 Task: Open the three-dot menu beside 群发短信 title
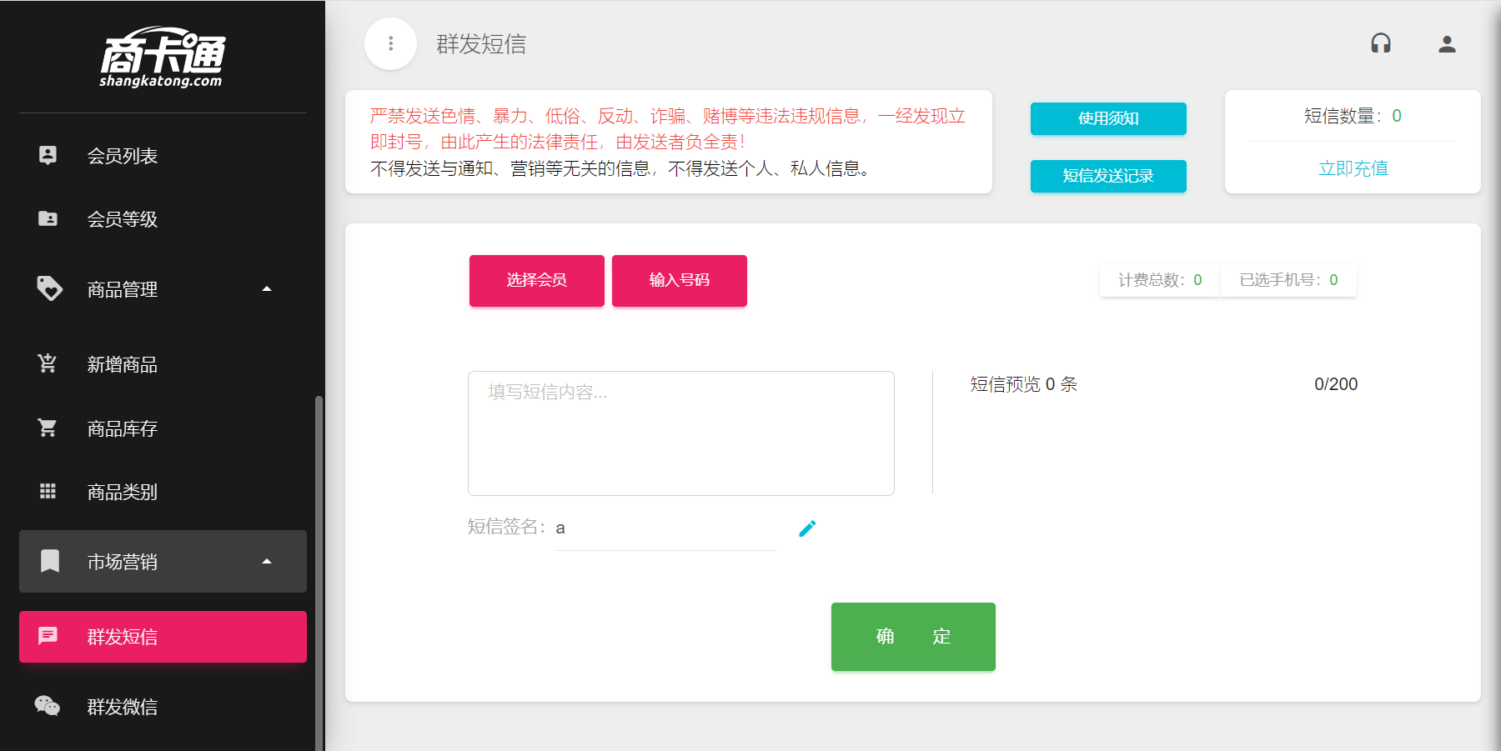pos(390,43)
